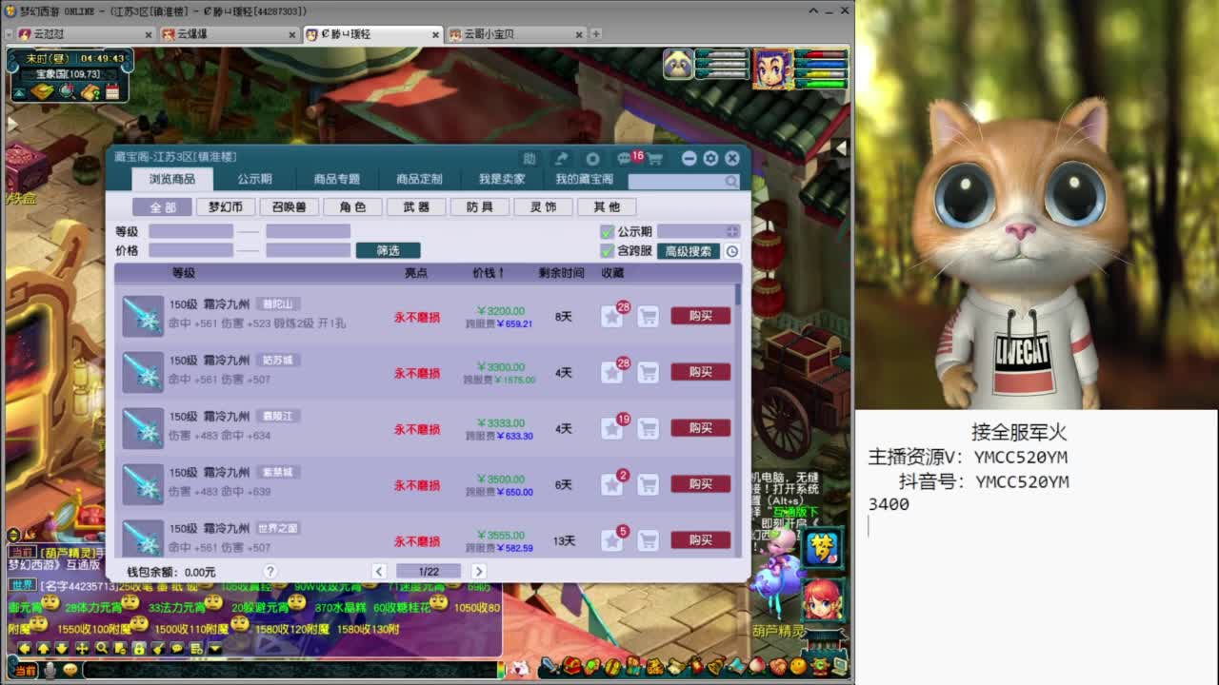The image size is (1219, 685).
Task: Click the 筛选 filter button
Action: click(388, 250)
